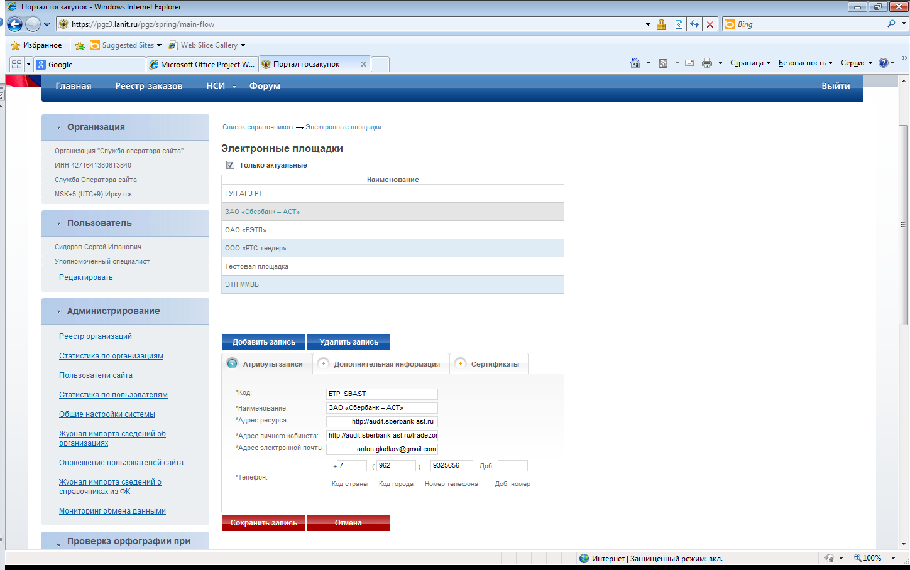Switch to the Сертификаты tab

489,364
